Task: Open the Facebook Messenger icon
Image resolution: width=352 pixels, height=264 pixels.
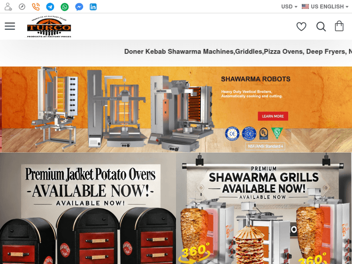Action: 79,7
